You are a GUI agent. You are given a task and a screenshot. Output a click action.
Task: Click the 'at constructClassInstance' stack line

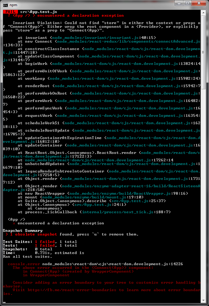pyautogui.click(x=102, y=51)
